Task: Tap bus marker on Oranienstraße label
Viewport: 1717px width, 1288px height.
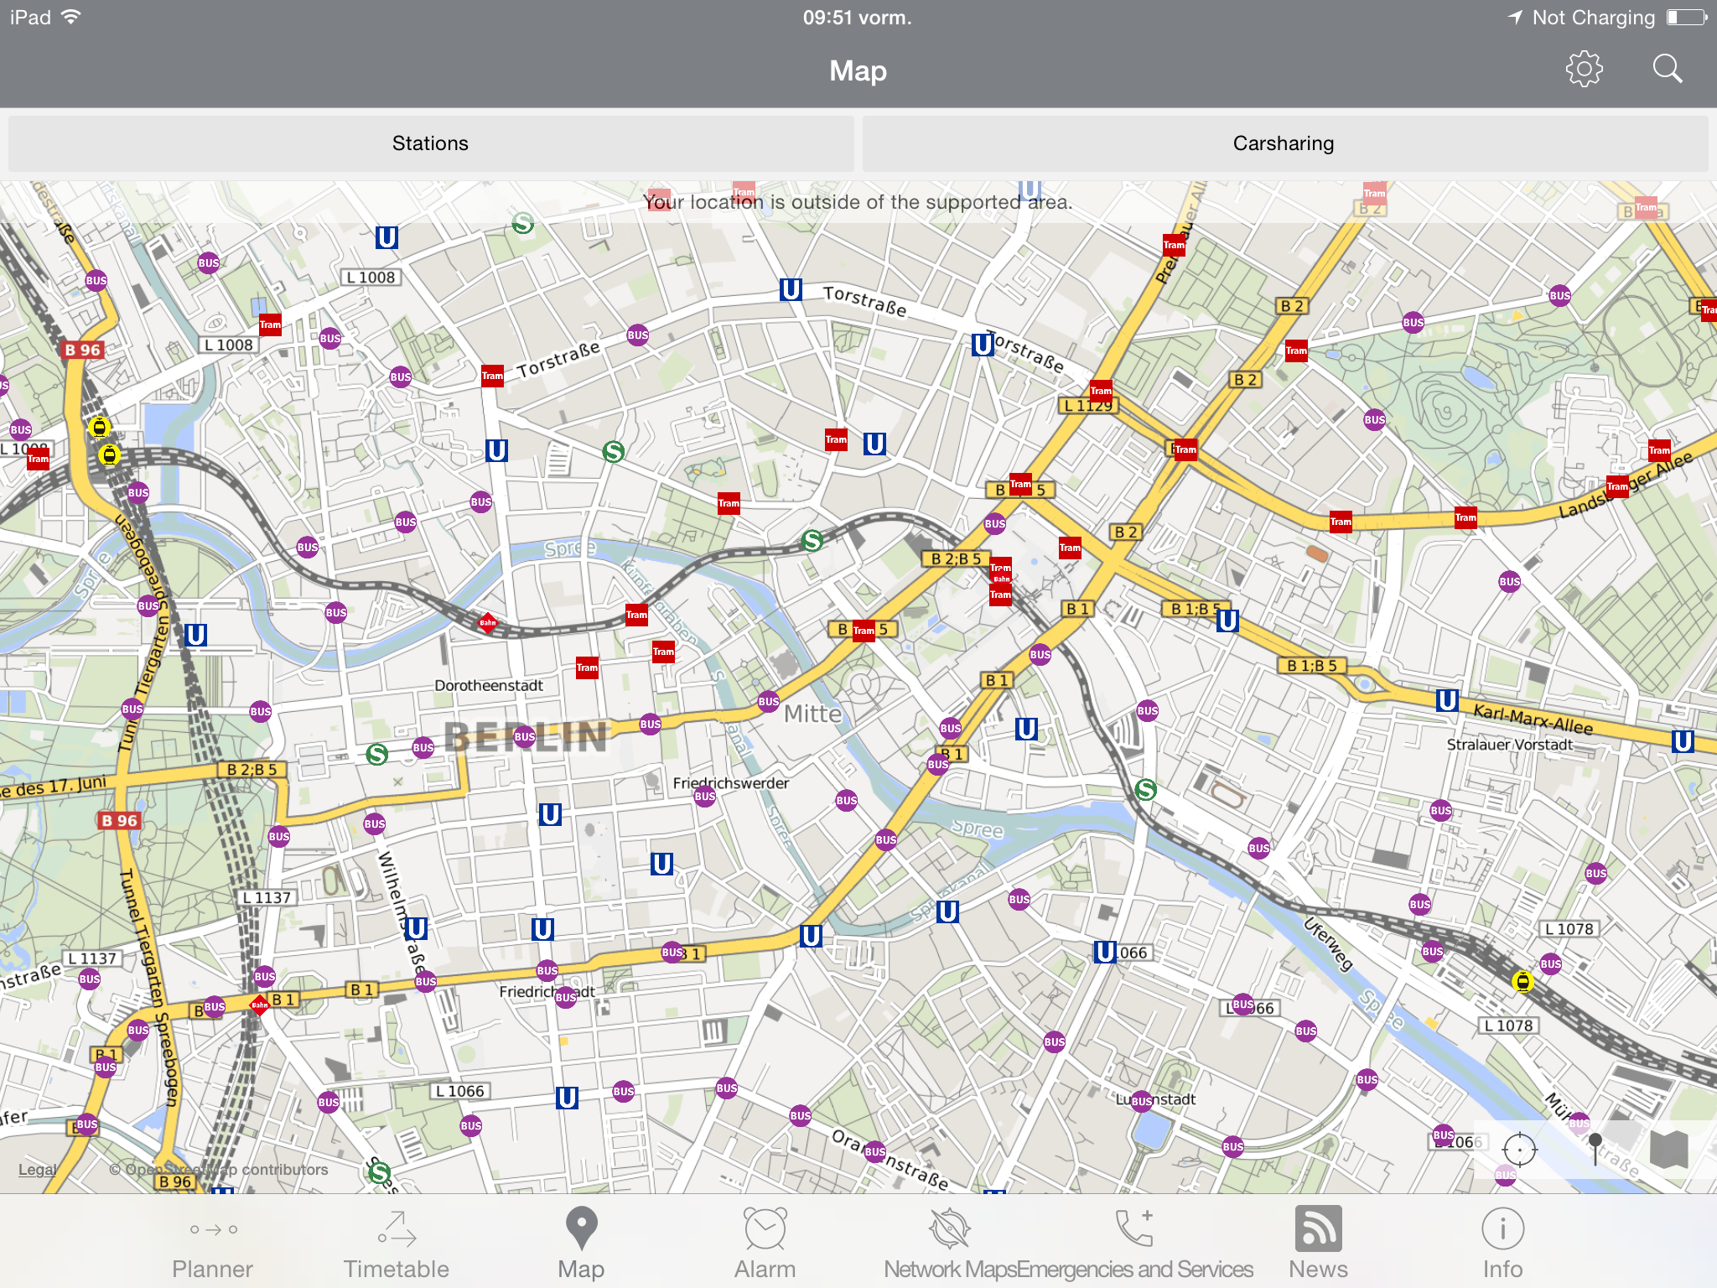Action: point(875,1151)
